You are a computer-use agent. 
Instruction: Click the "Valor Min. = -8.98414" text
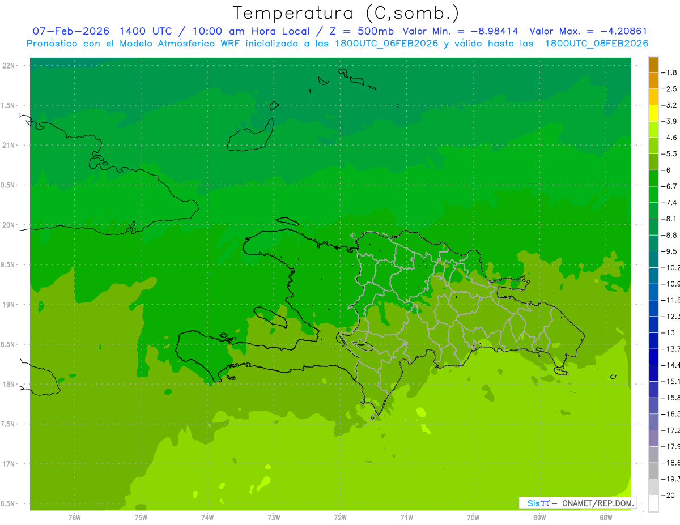click(x=460, y=31)
